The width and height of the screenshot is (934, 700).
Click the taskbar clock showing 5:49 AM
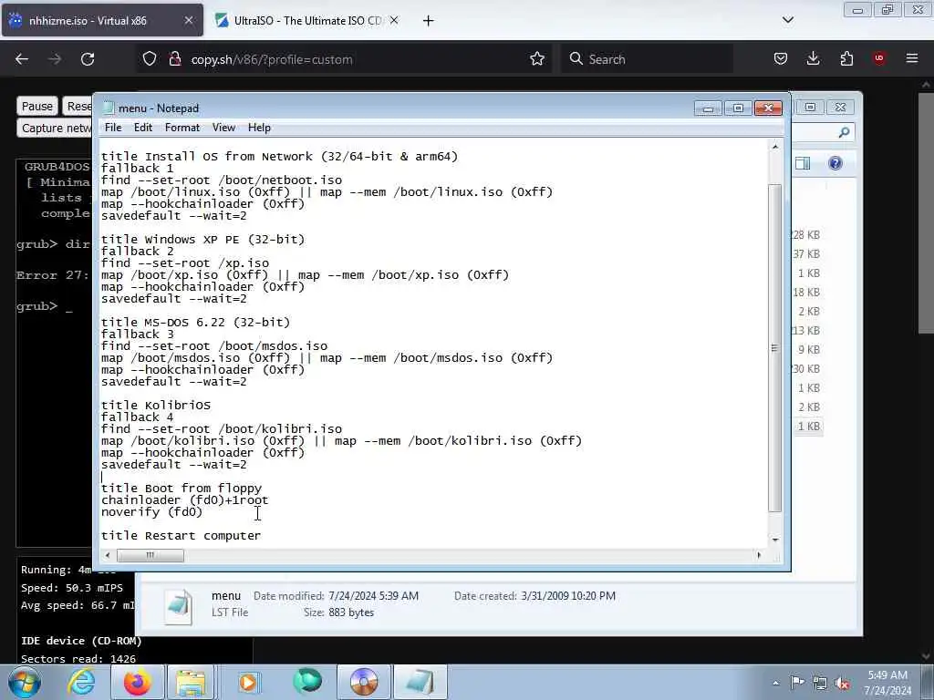pyautogui.click(x=887, y=683)
